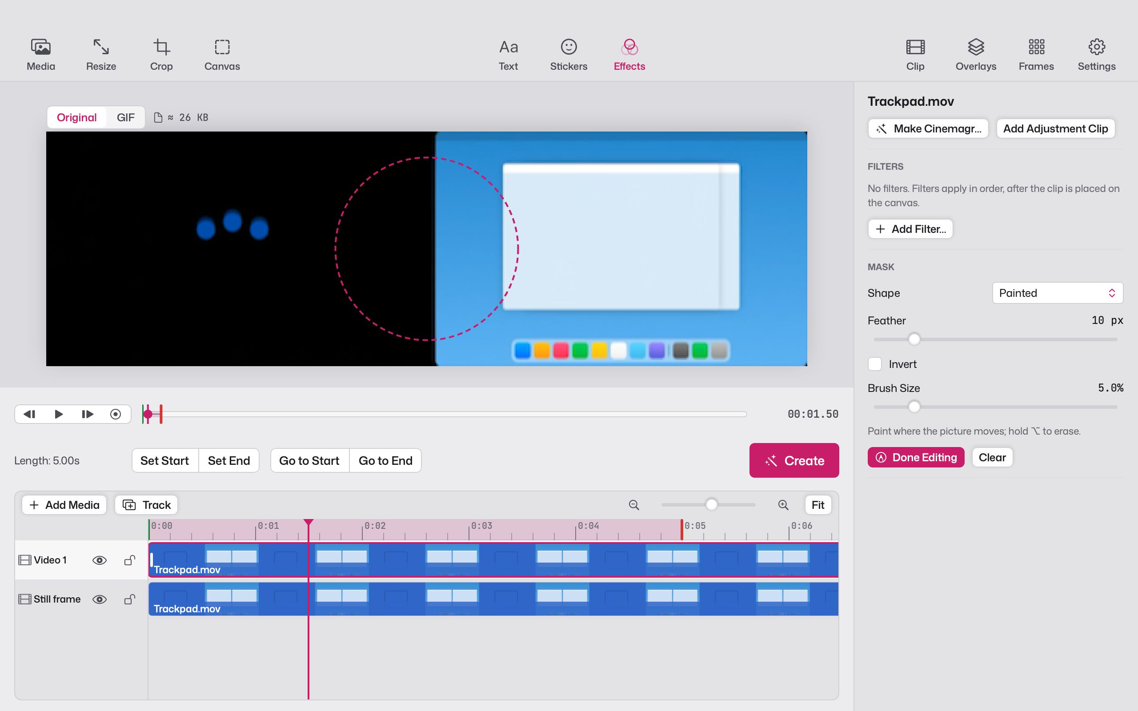
Task: Clear the painted mask
Action: pos(992,457)
